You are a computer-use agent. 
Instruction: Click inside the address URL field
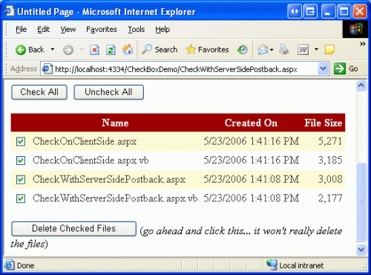185,69
